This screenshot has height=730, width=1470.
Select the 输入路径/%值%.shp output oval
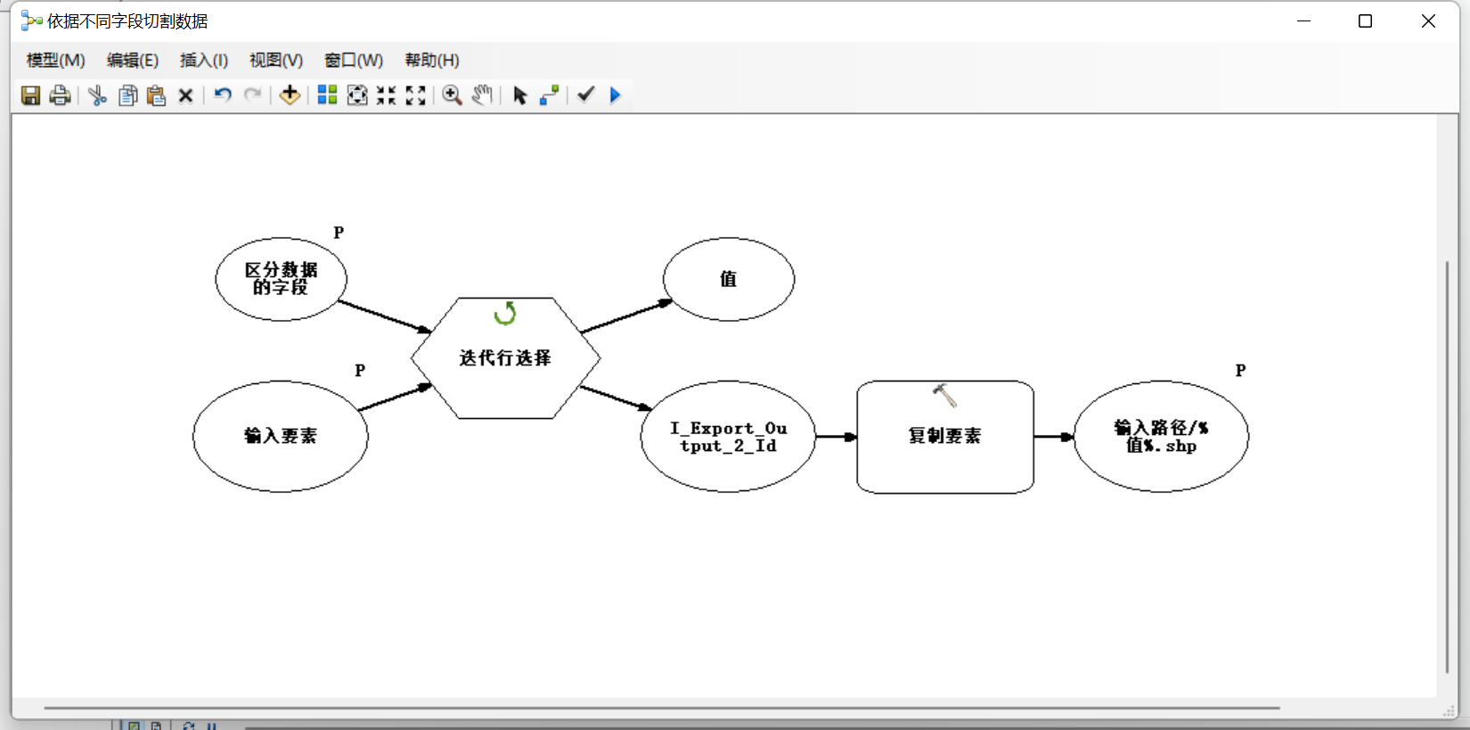pyautogui.click(x=1161, y=436)
